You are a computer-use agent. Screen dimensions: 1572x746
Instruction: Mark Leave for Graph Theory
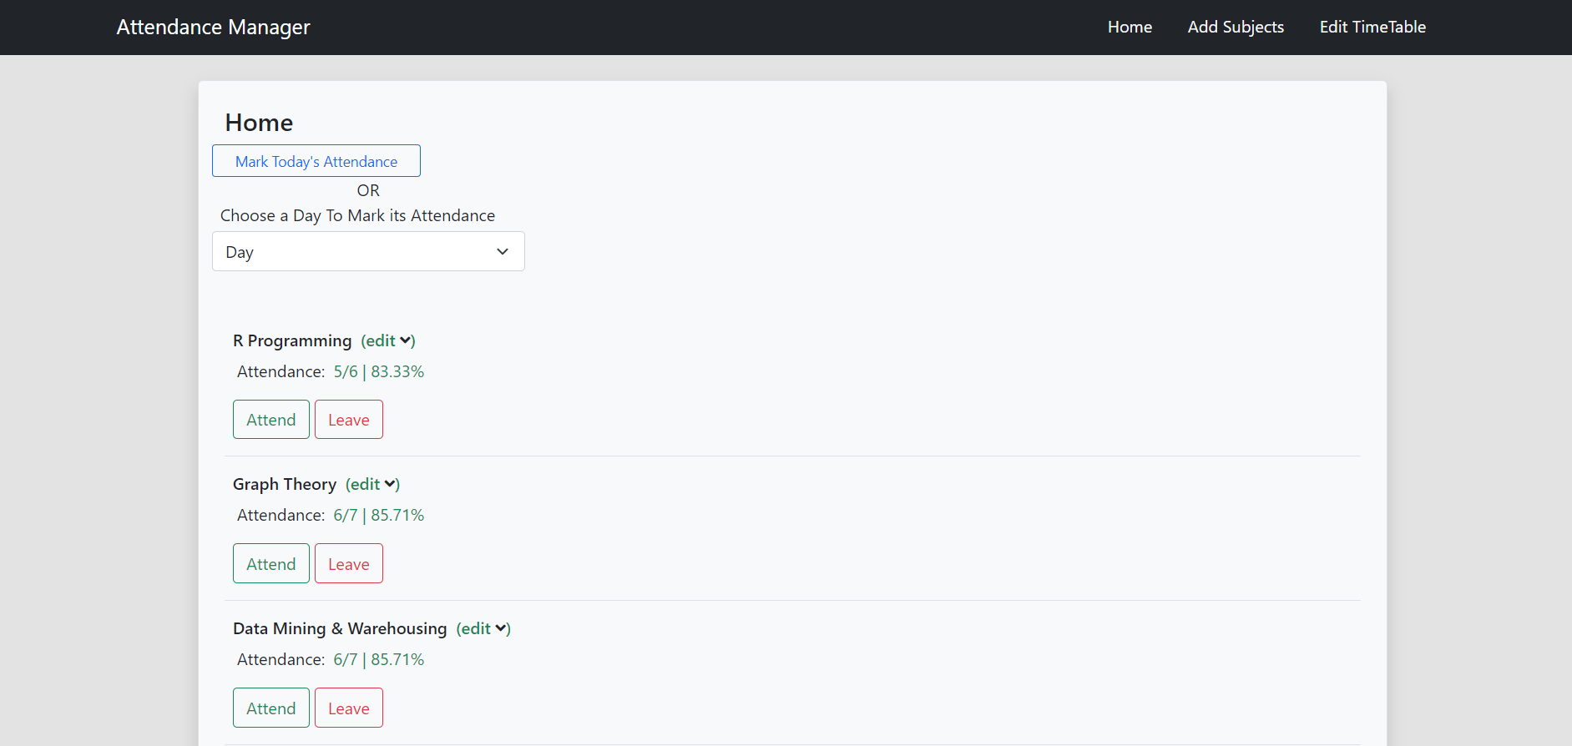[348, 564]
